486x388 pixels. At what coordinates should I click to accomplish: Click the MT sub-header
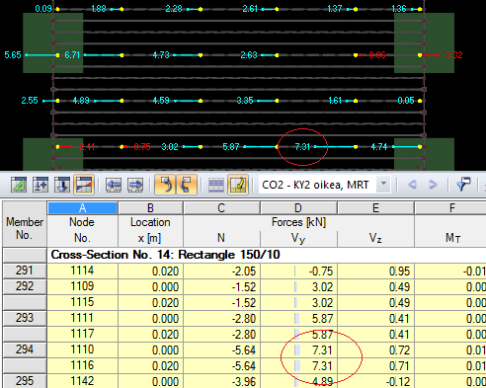click(x=451, y=238)
